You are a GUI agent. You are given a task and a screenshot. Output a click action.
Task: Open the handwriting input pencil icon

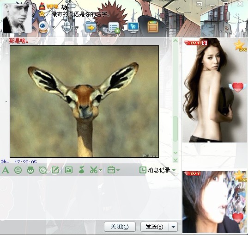click(x=55, y=170)
